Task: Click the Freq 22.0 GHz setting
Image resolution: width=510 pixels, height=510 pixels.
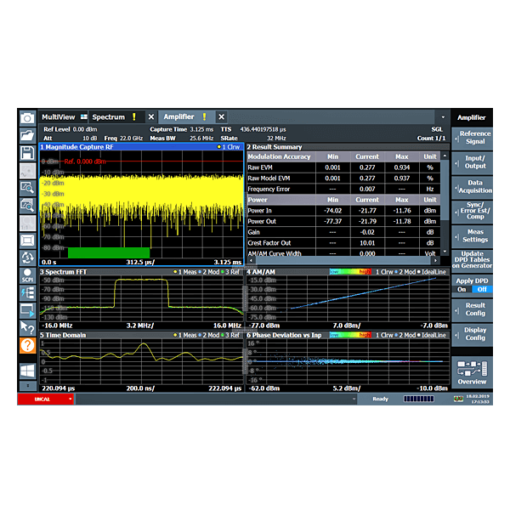Action: (x=123, y=138)
